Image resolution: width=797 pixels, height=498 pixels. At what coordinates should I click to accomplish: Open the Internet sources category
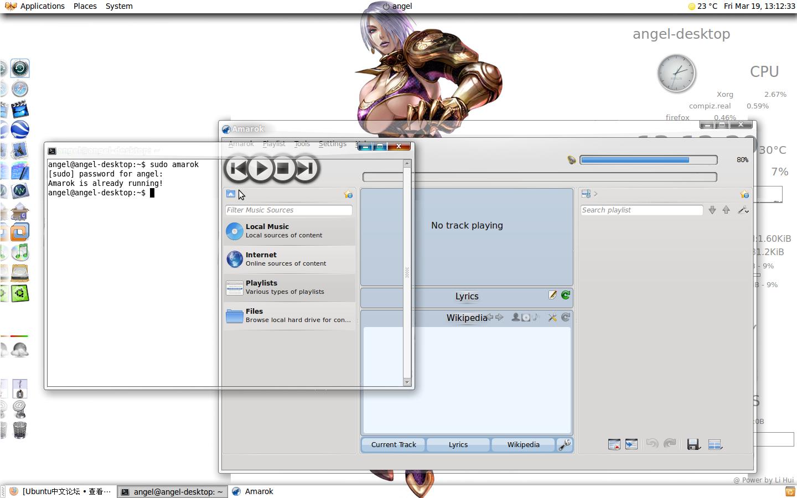[289, 259]
